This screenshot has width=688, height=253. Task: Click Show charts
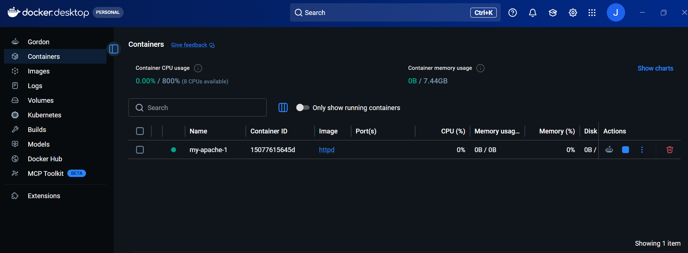655,68
